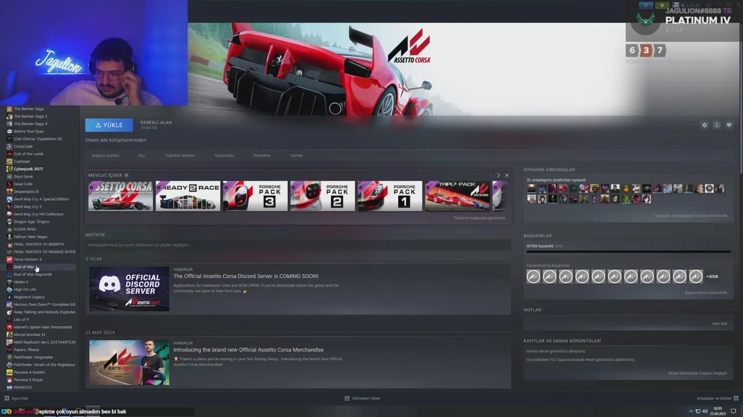The width and height of the screenshot is (743, 417).
Task: Close the MEVCUT İÇERİK panel
Action: [507, 175]
